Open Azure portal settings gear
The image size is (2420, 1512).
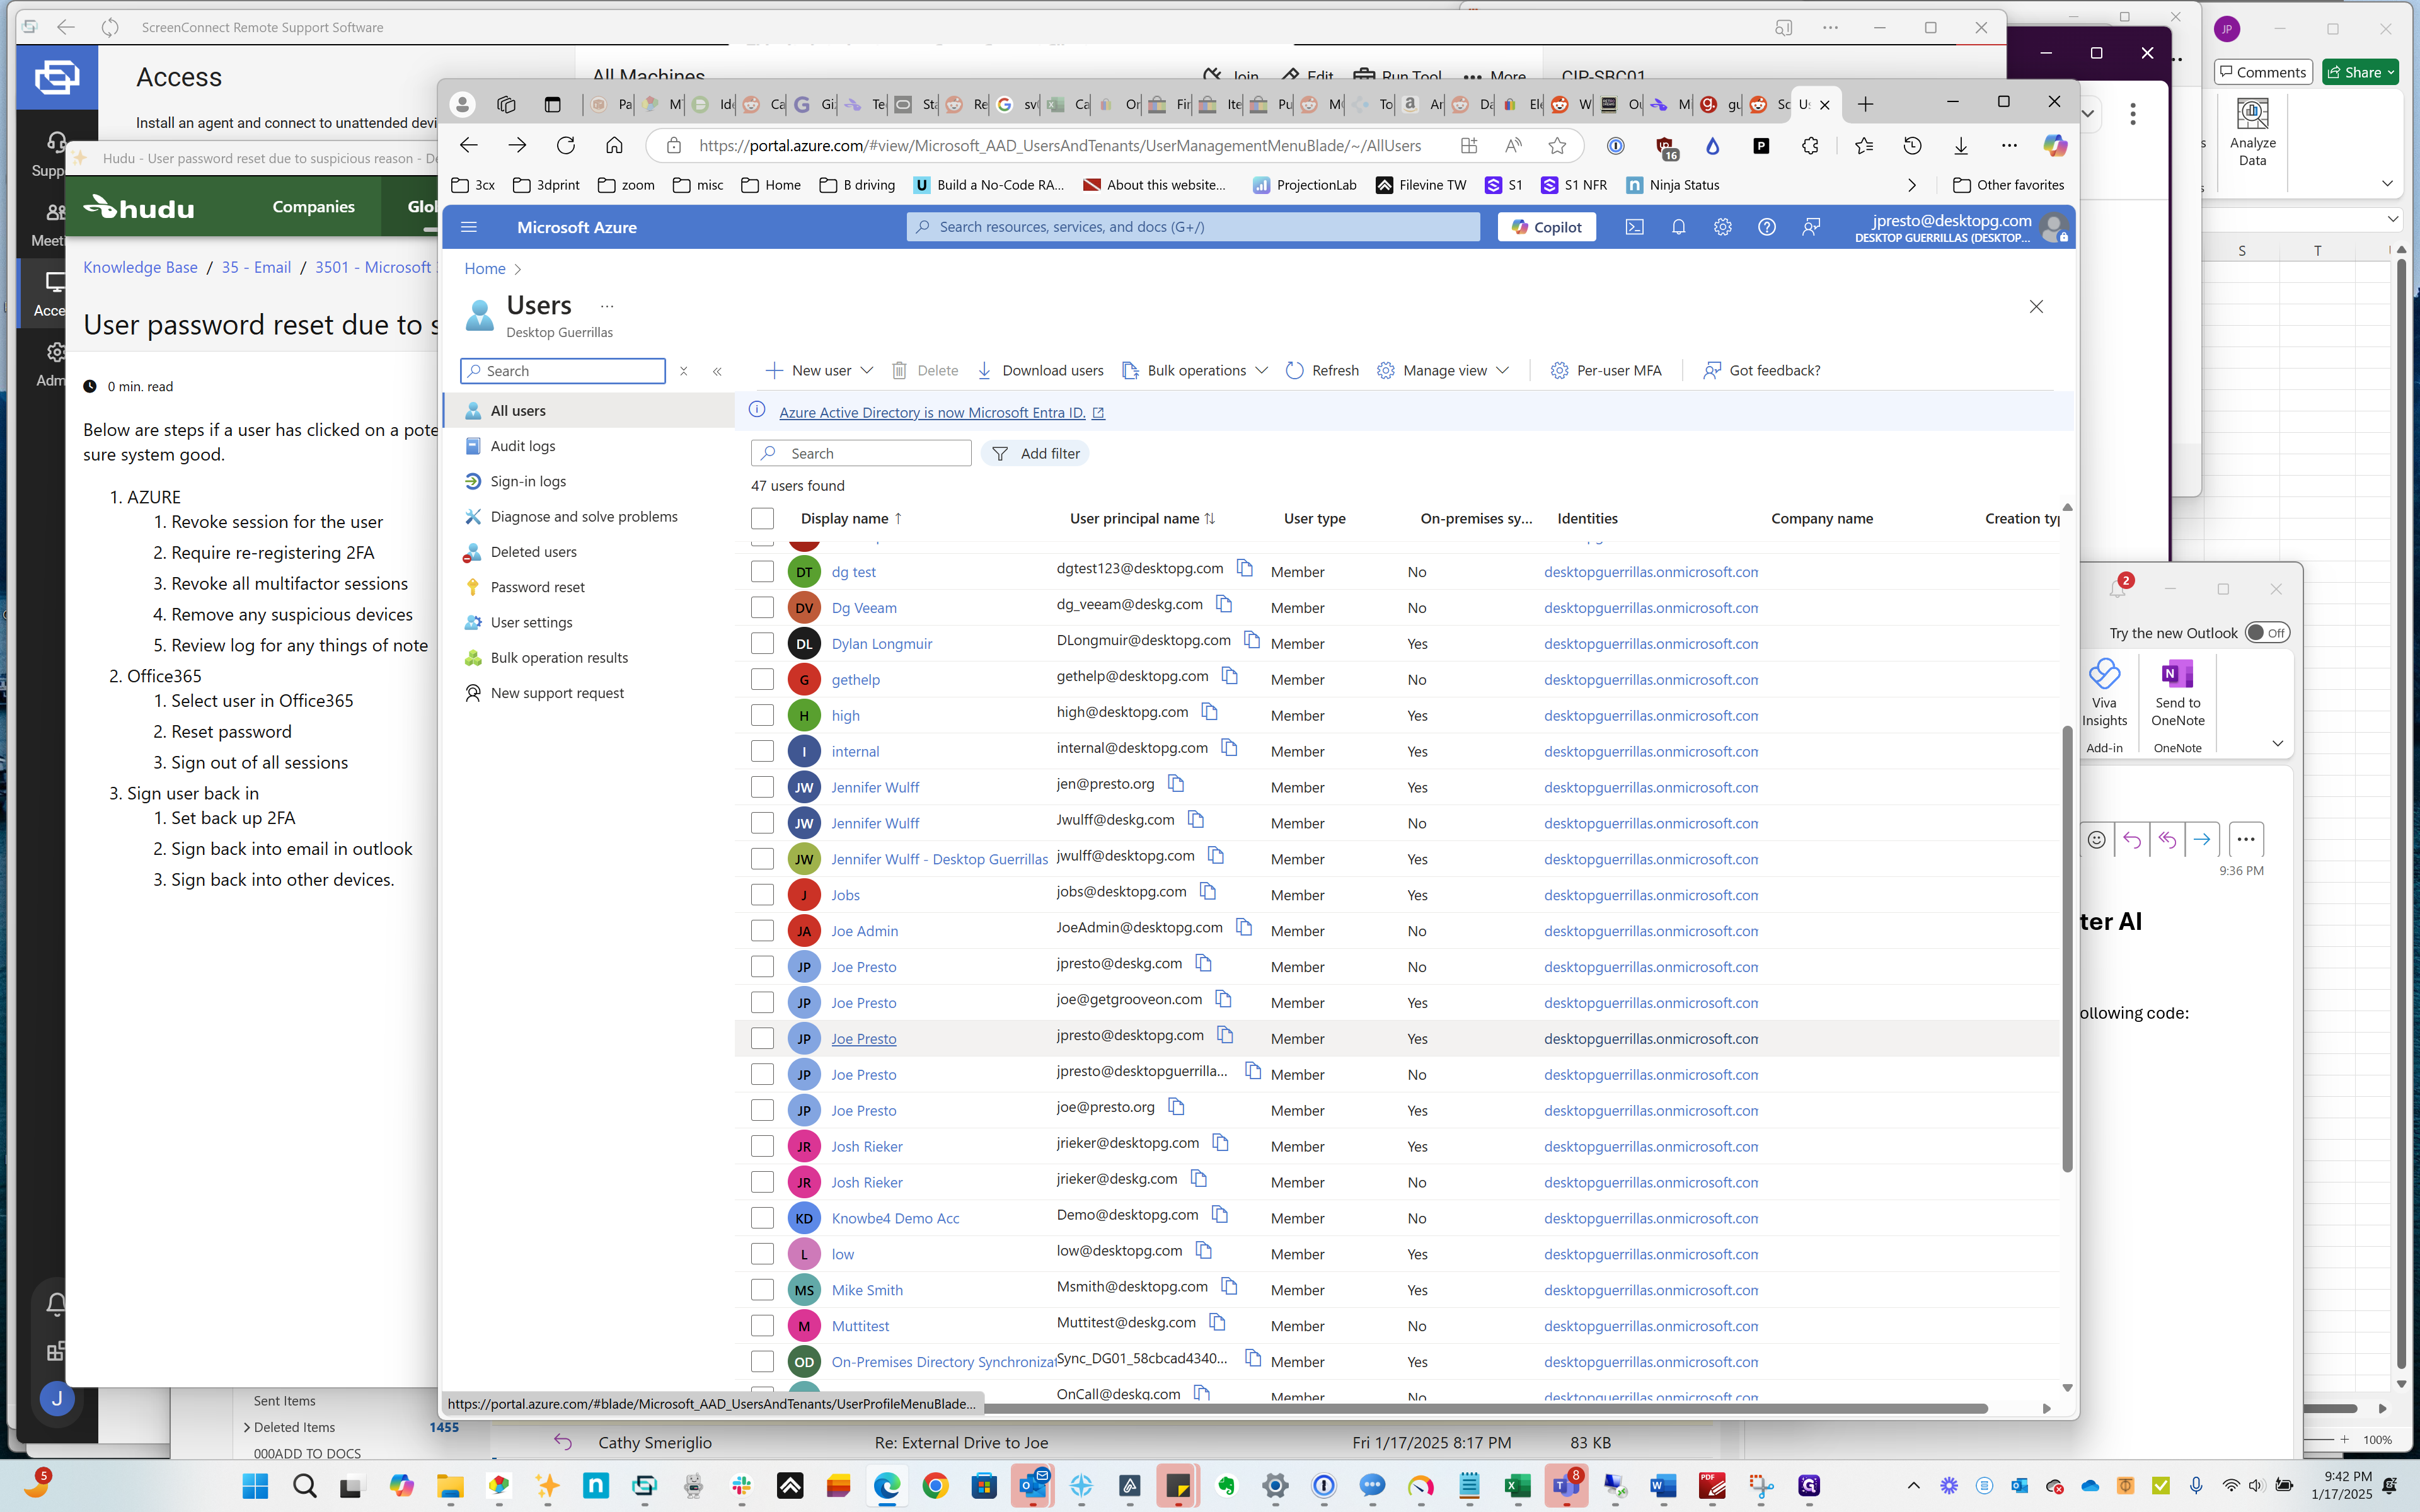click(1722, 227)
